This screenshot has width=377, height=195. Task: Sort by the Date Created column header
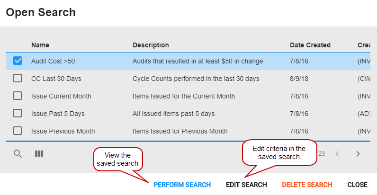tap(310, 45)
